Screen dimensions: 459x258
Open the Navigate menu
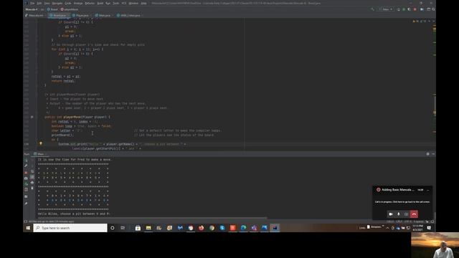click(x=57, y=3)
